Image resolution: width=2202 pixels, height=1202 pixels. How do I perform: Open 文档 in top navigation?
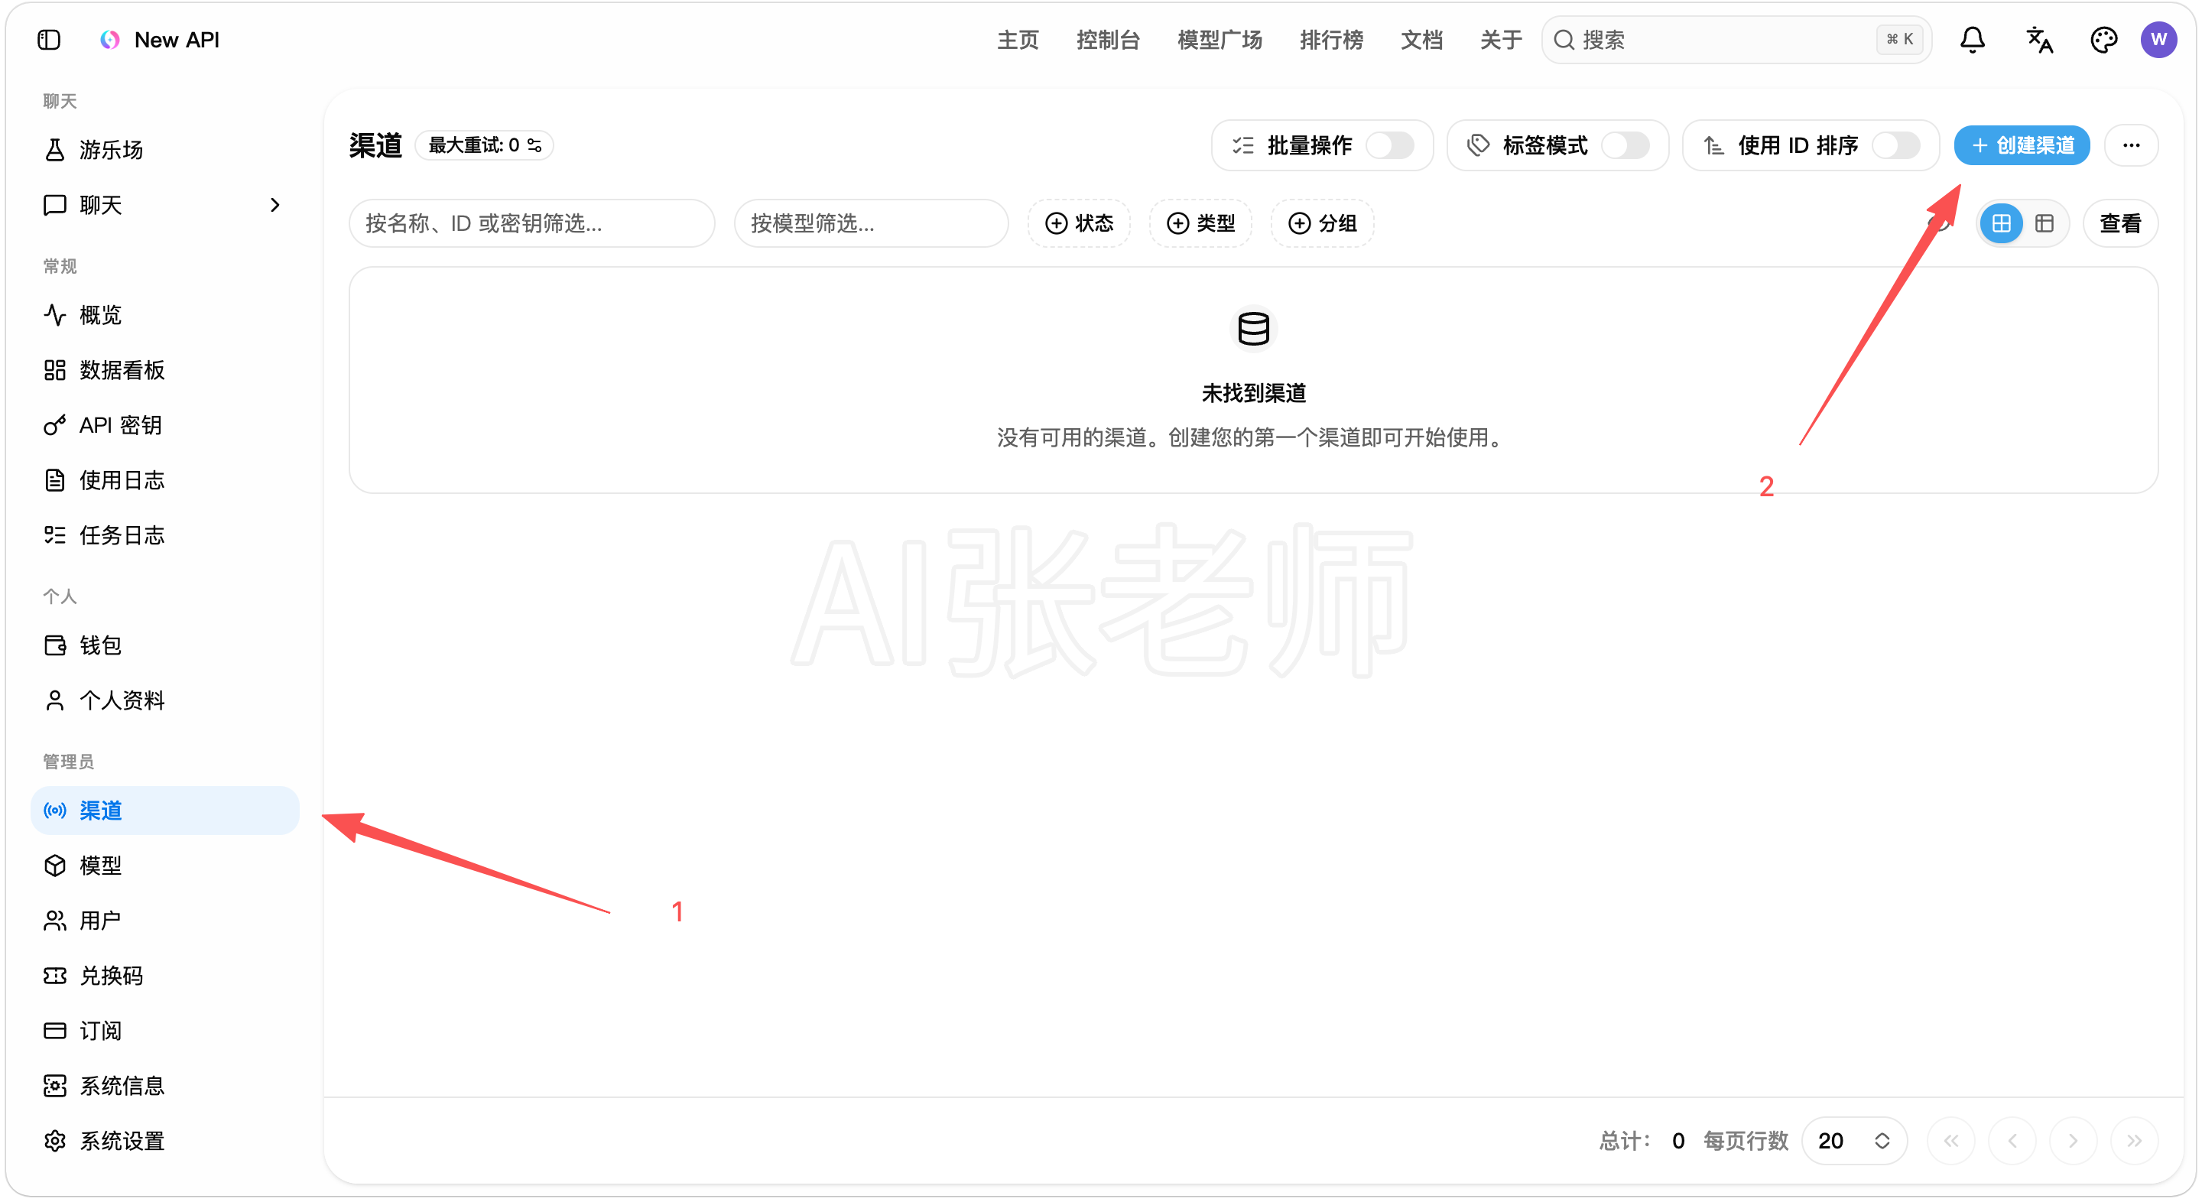(1421, 41)
